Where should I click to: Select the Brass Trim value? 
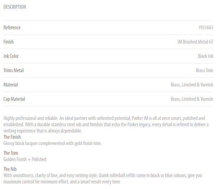[x=205, y=70]
